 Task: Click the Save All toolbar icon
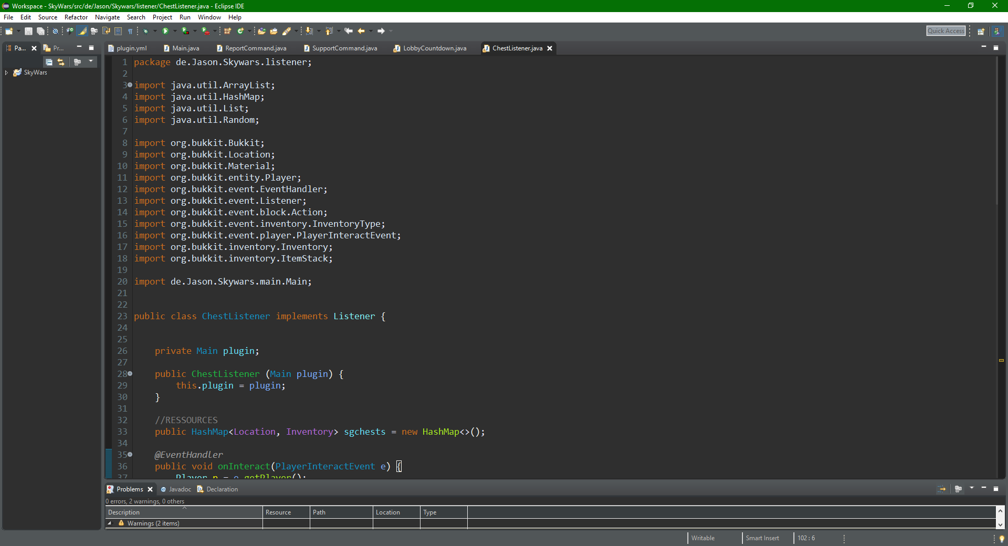tap(40, 31)
